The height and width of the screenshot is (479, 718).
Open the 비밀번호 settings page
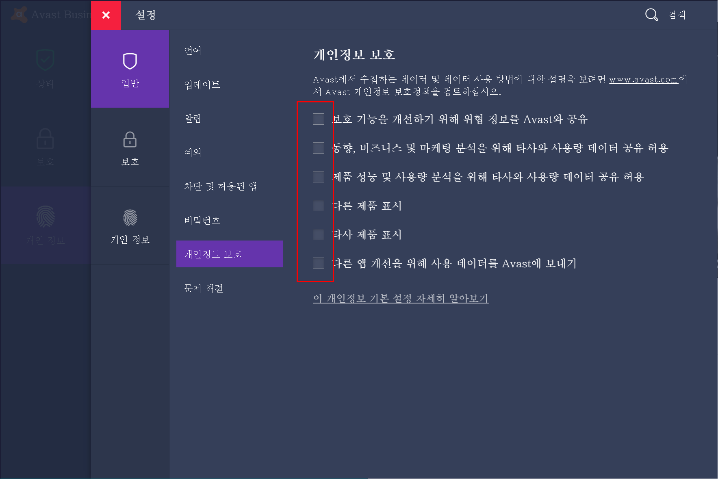[202, 220]
